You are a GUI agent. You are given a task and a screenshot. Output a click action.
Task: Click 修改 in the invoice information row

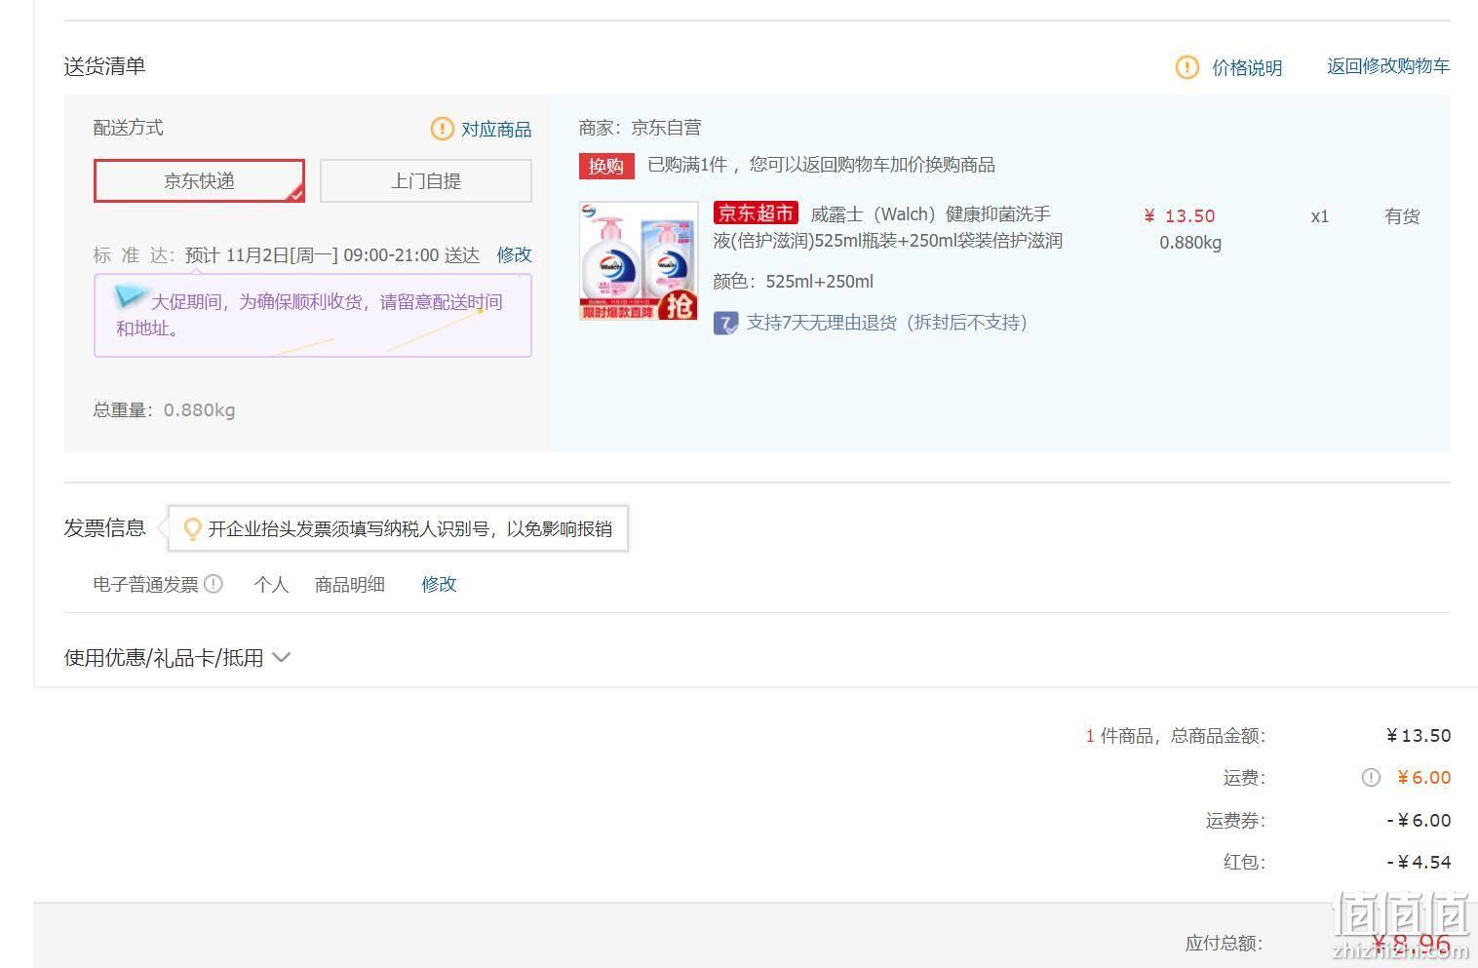[439, 584]
